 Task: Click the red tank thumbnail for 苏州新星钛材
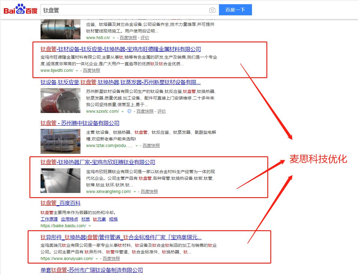tap(60, 100)
